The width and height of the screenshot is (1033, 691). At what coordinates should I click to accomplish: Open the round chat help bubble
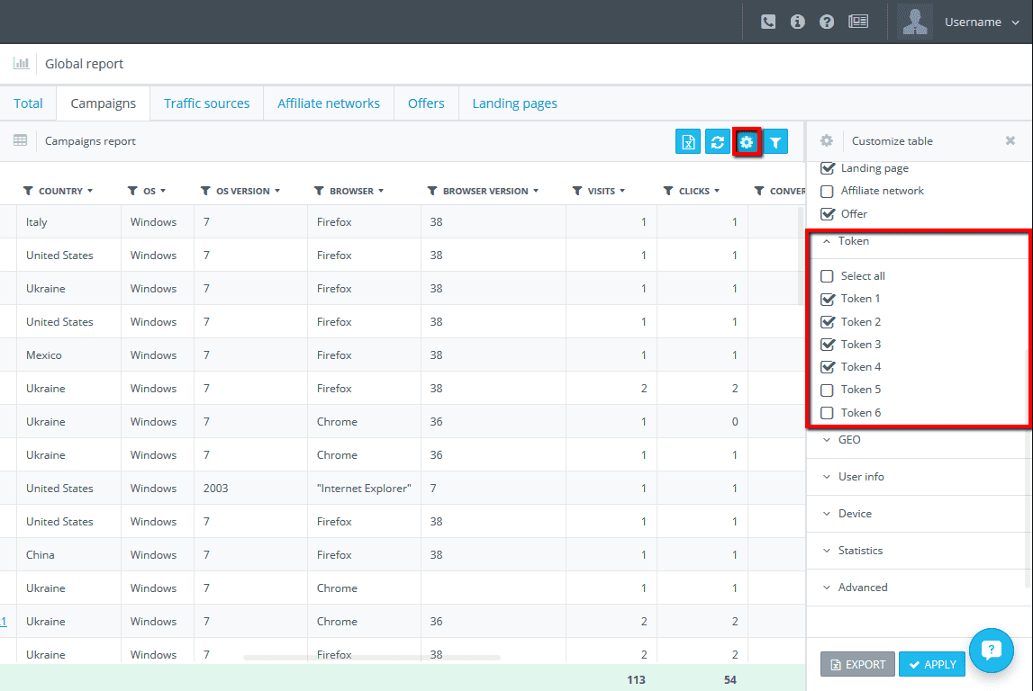pyautogui.click(x=991, y=651)
